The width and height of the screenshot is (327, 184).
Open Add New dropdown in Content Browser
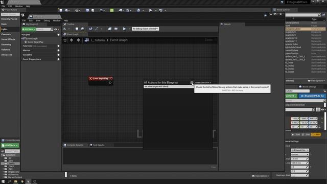pos(10,145)
